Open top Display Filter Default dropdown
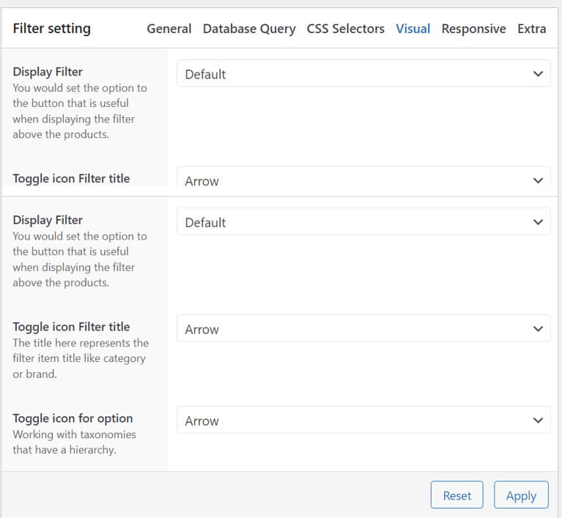 coord(363,73)
